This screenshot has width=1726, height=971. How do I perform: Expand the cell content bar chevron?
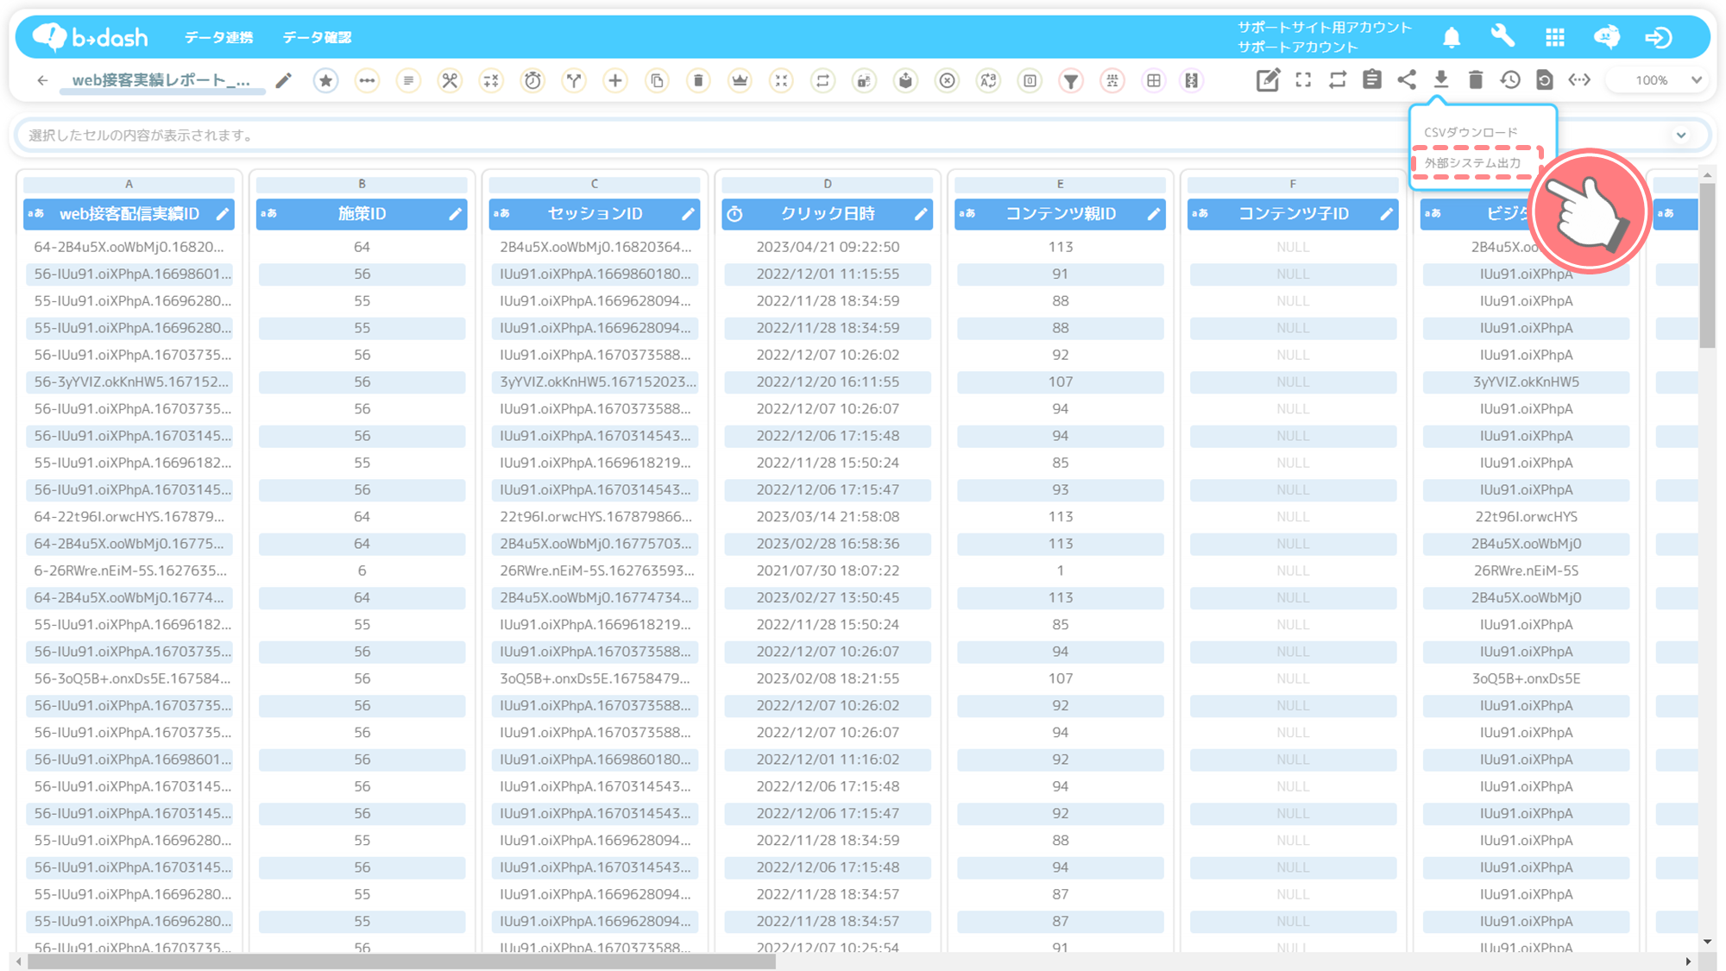click(1681, 135)
